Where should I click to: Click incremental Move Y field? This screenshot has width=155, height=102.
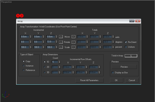tap(38, 37)
